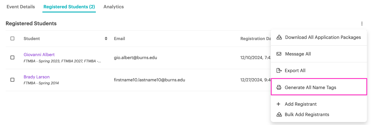Open Giovanni Albert's student profile
372x125 pixels.
[39, 55]
